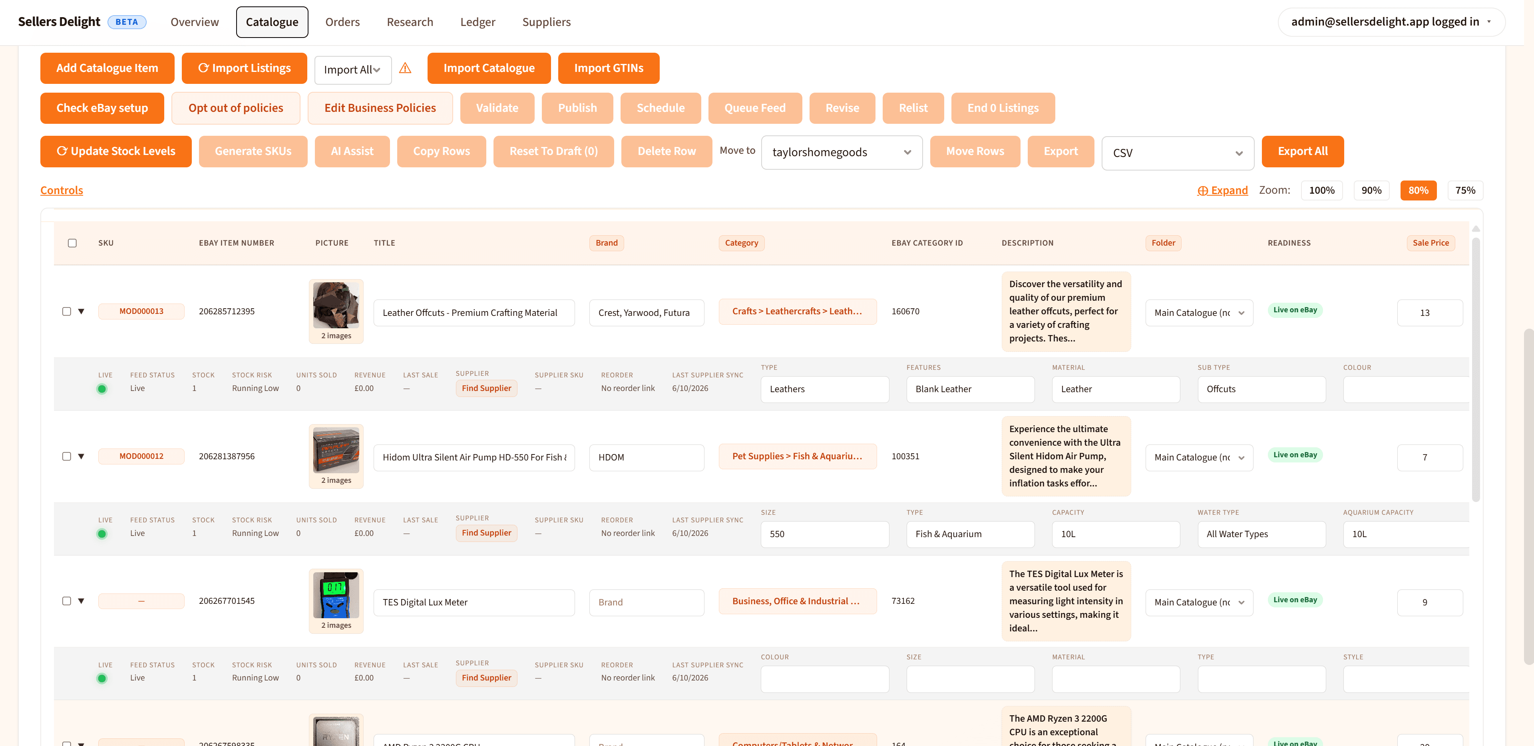Click the green live dot for TES Lux Meter
This screenshot has width=1534, height=746.
(102, 678)
